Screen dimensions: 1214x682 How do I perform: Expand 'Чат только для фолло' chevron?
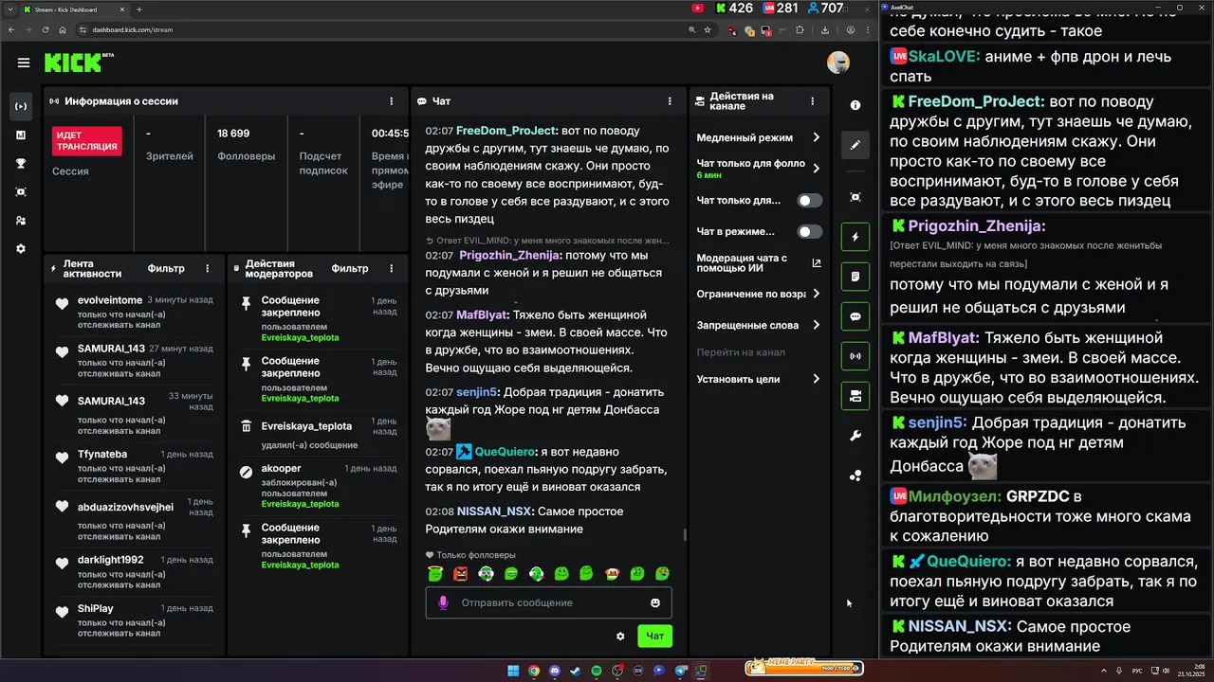tap(817, 169)
